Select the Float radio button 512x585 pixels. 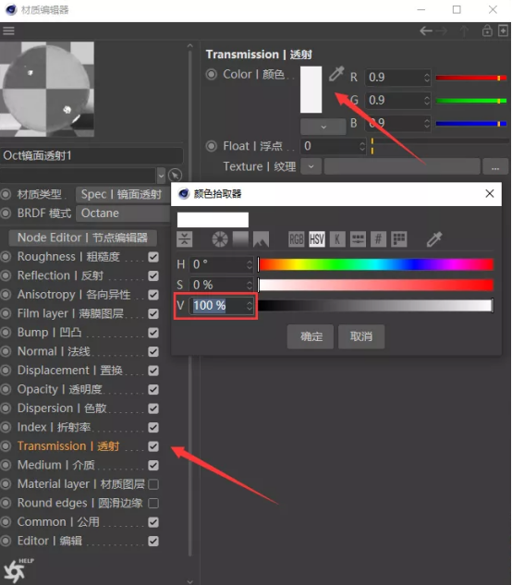coord(212,146)
